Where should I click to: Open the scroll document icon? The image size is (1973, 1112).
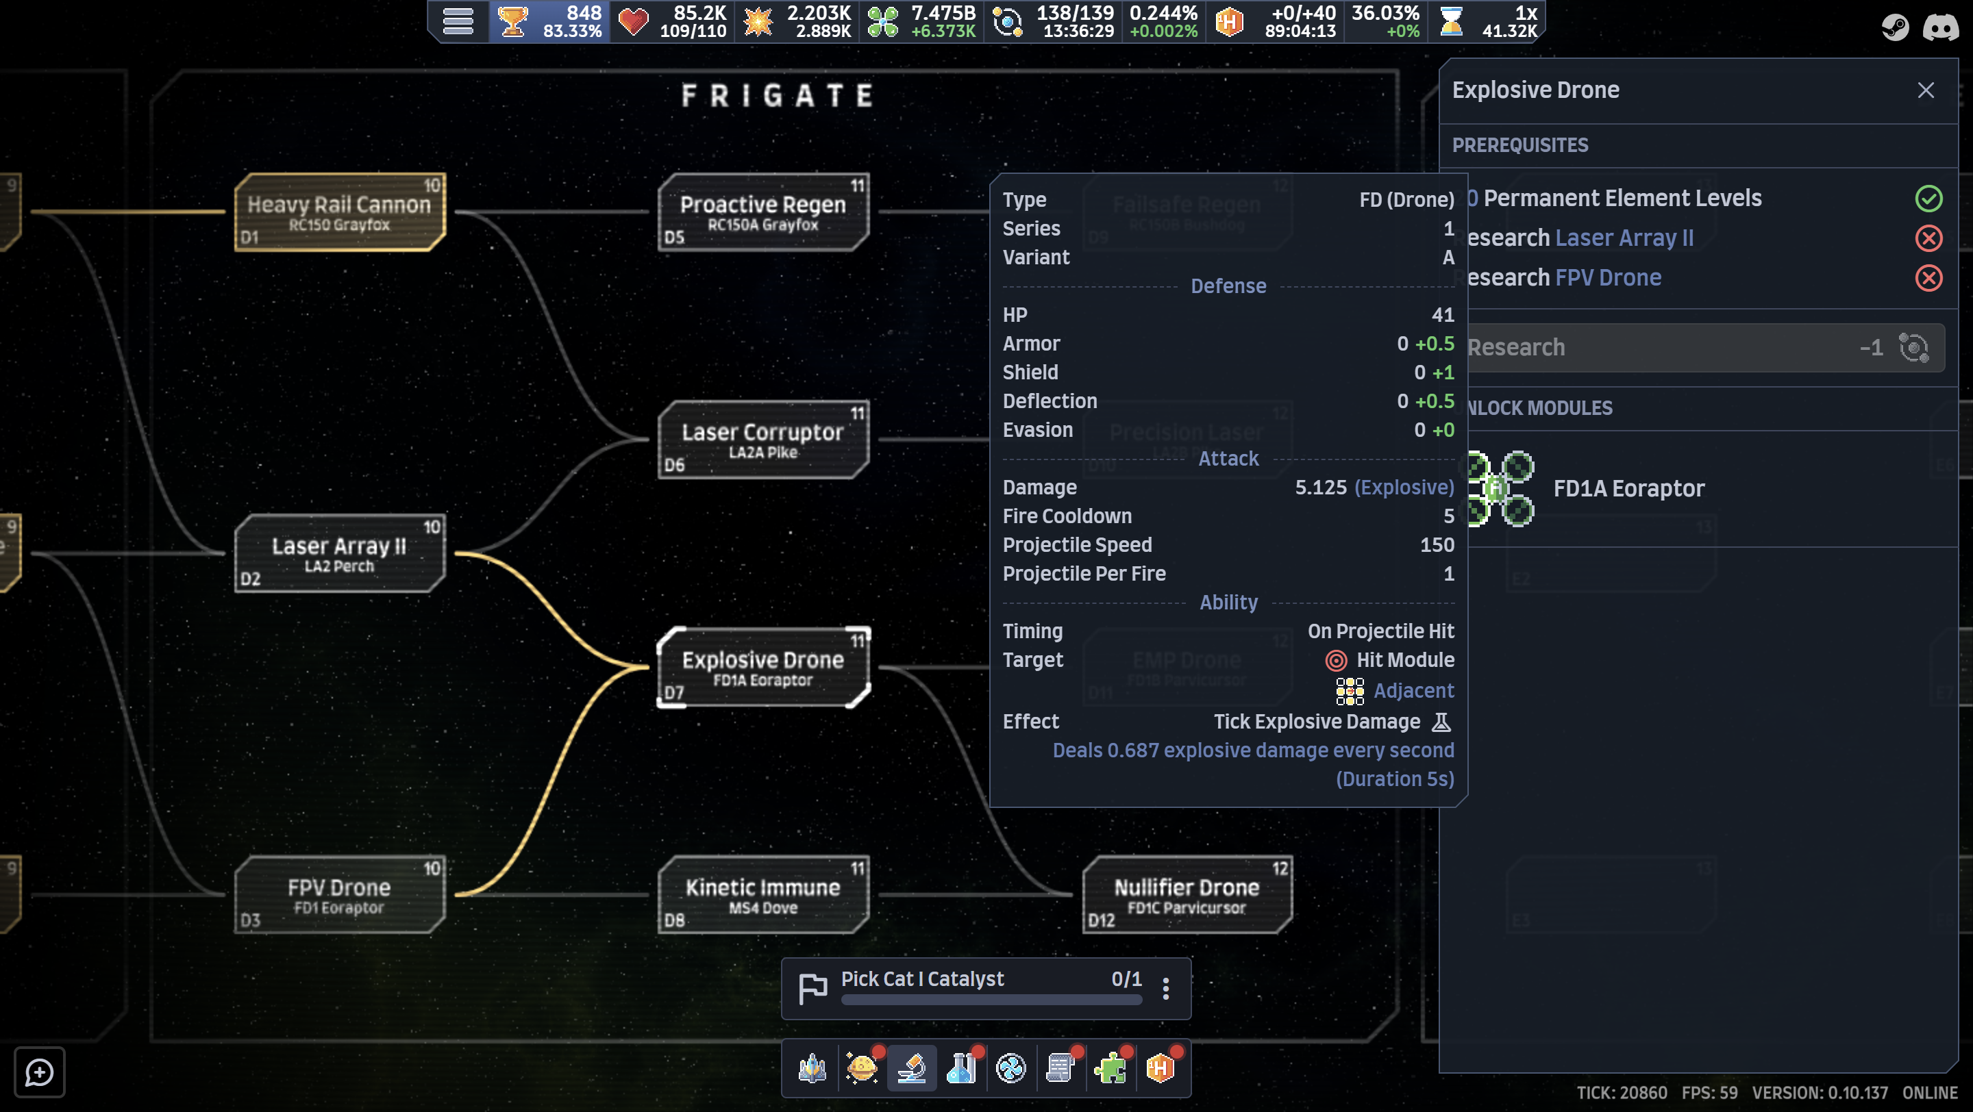coord(1060,1067)
